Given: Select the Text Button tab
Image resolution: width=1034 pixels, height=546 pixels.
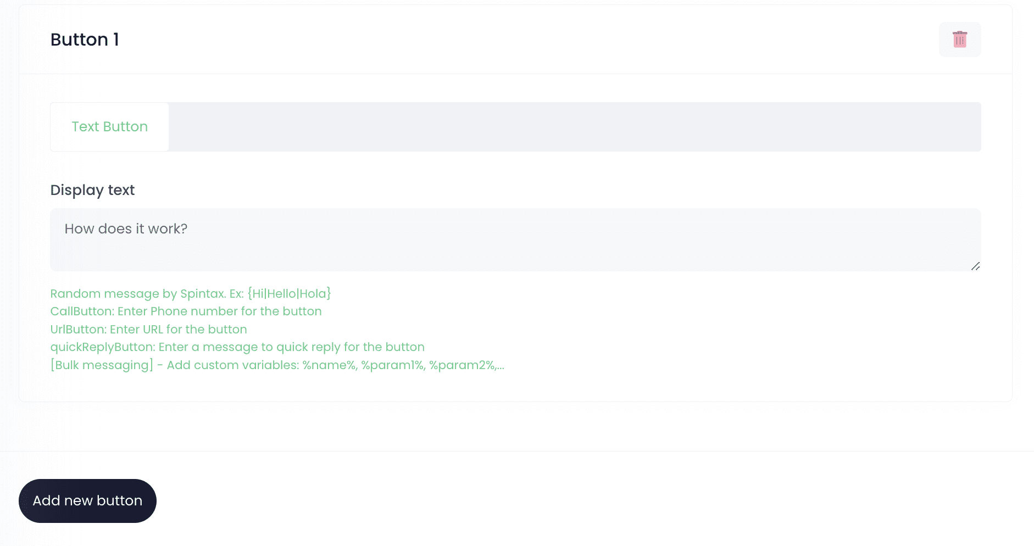Looking at the screenshot, I should [x=109, y=127].
